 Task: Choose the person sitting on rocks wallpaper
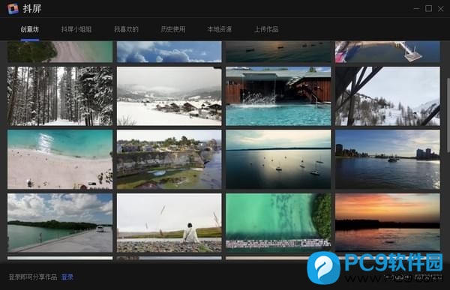point(169,223)
